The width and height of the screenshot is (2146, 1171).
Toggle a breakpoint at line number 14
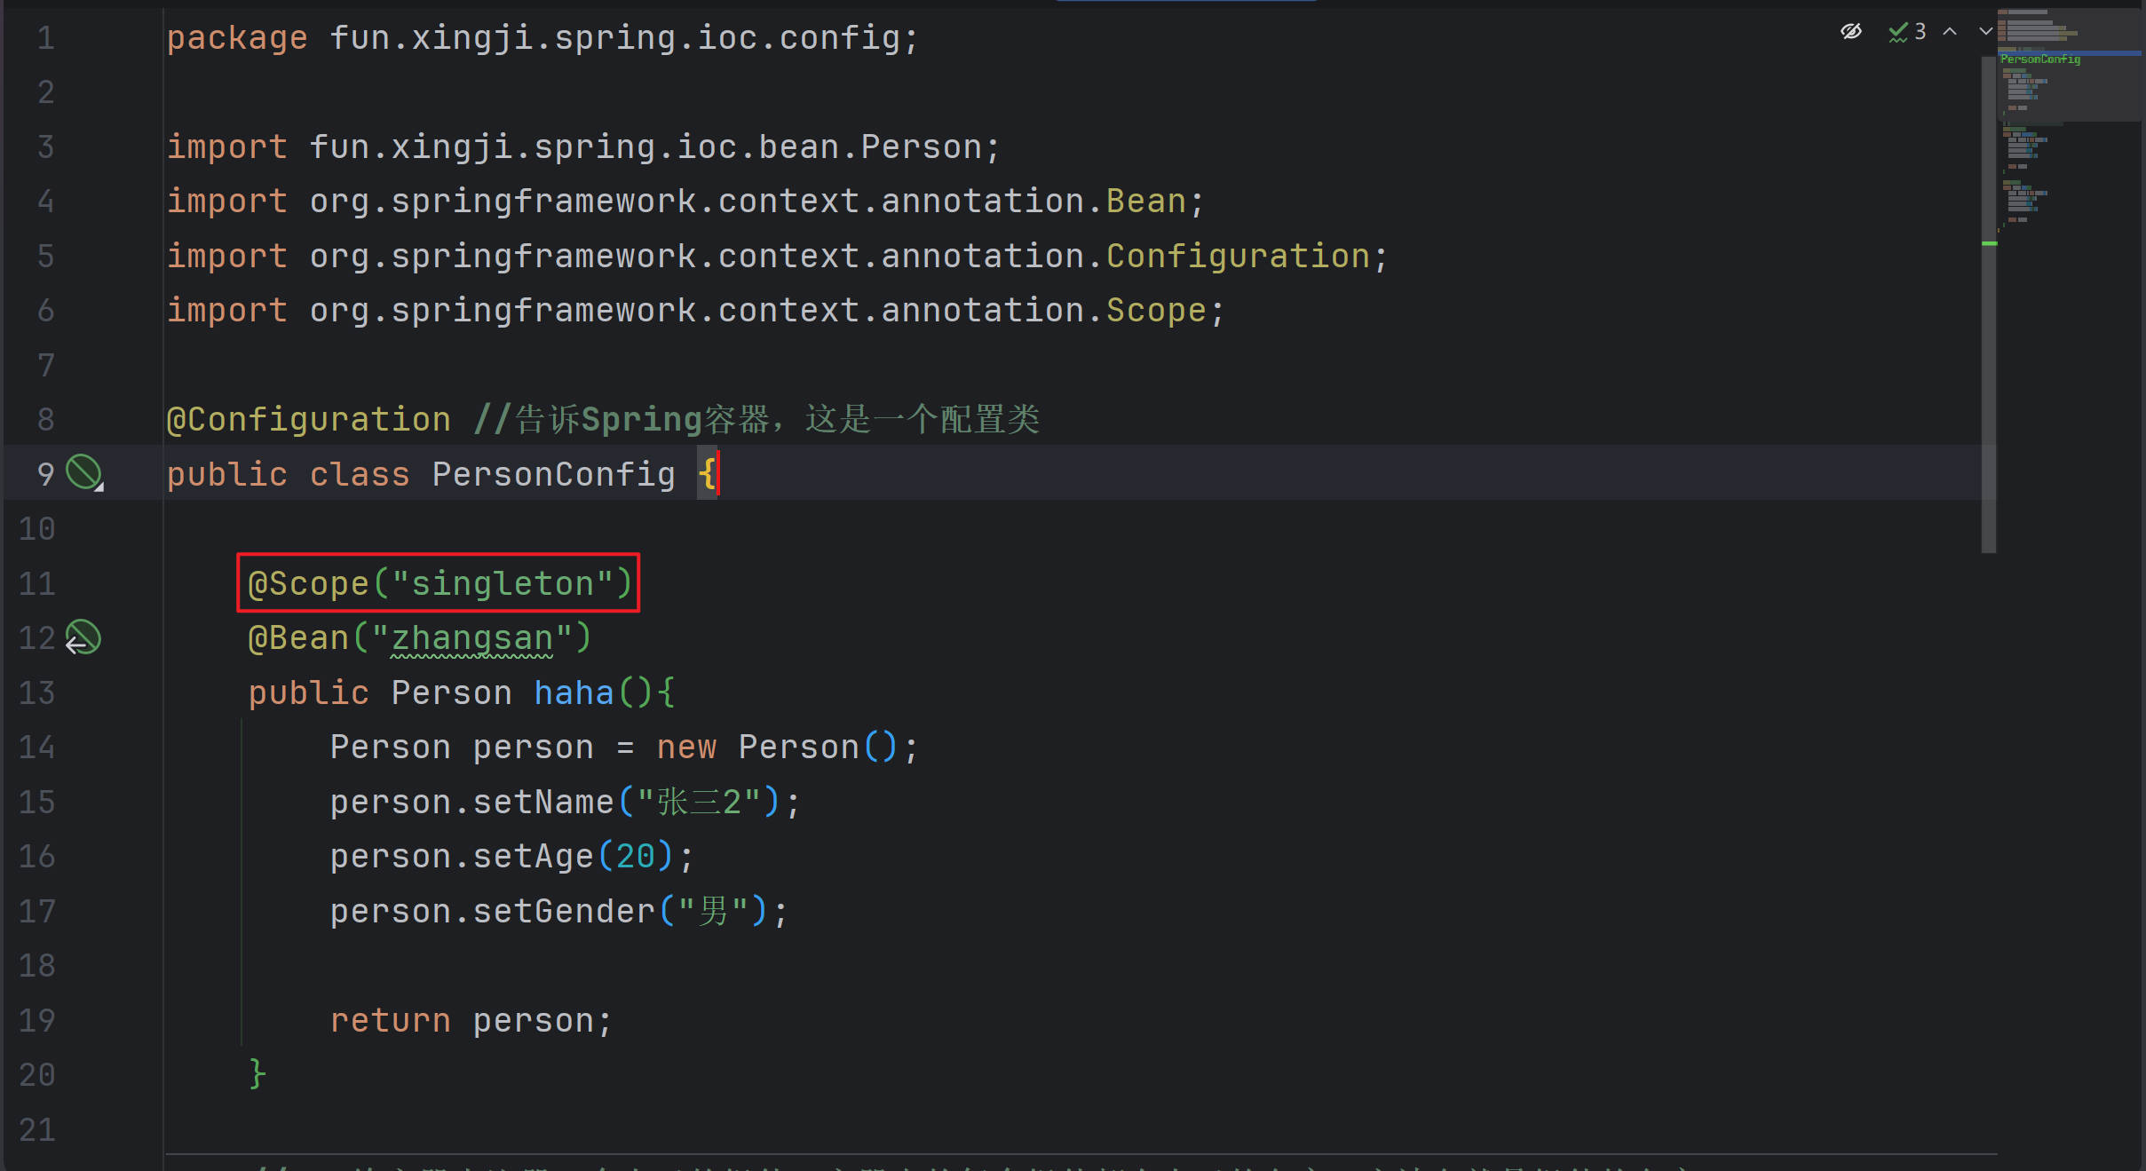36,748
